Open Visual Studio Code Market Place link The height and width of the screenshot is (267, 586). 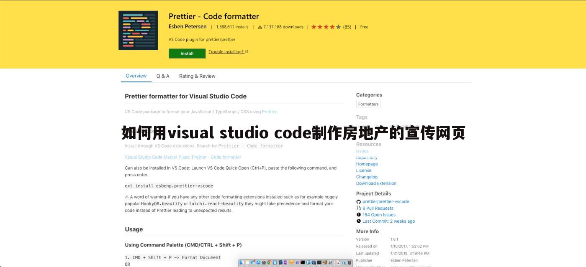click(x=183, y=157)
